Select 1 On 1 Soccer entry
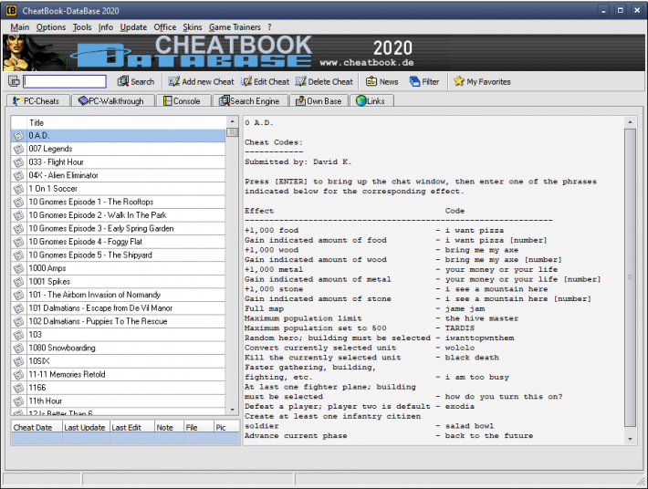Screen dimensions: 648x489 119,188
